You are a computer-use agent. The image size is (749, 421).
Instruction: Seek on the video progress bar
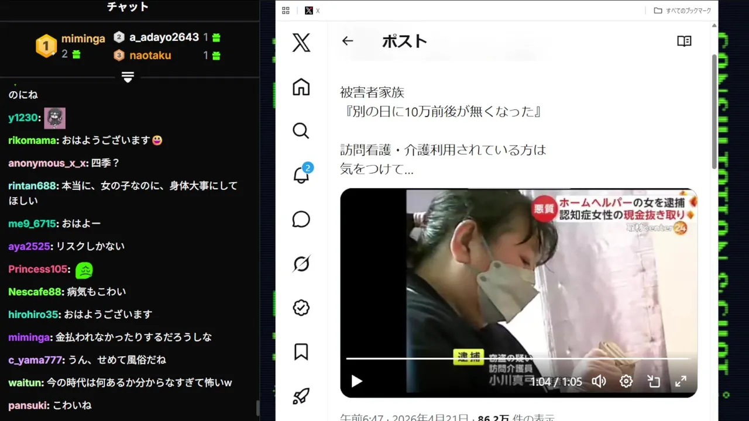[518, 358]
